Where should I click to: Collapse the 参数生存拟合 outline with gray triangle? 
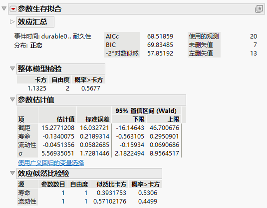tap(4, 8)
